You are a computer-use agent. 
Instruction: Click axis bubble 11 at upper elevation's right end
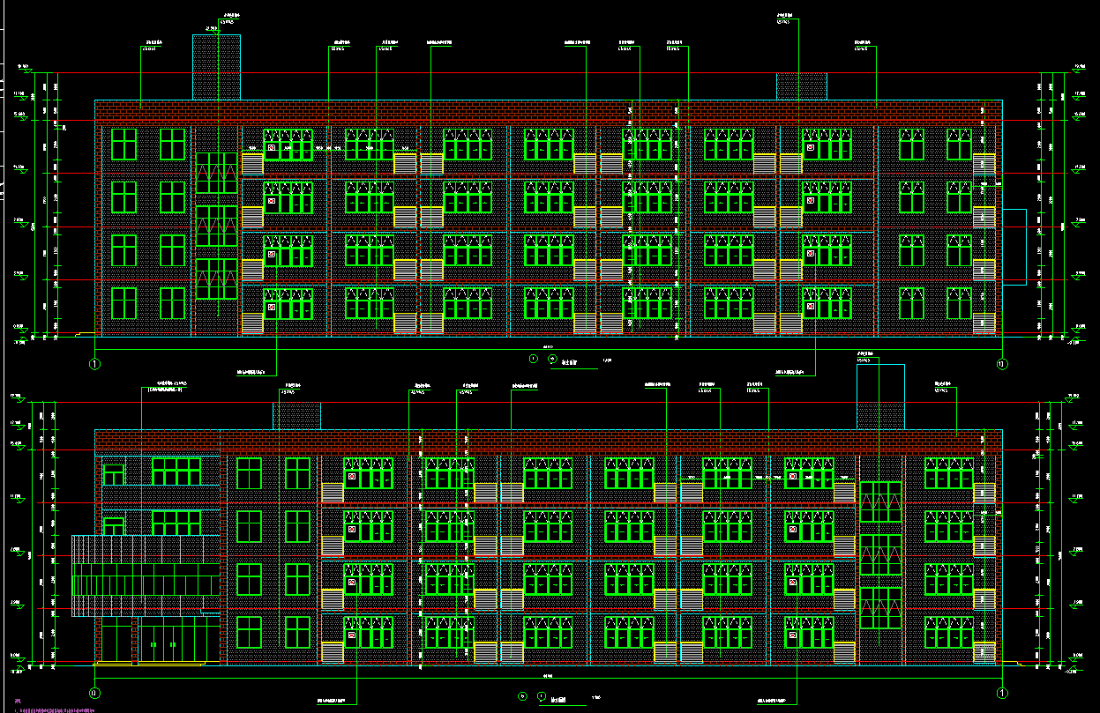click(1001, 362)
